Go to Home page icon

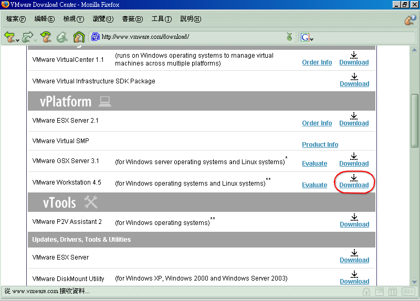tap(79, 37)
